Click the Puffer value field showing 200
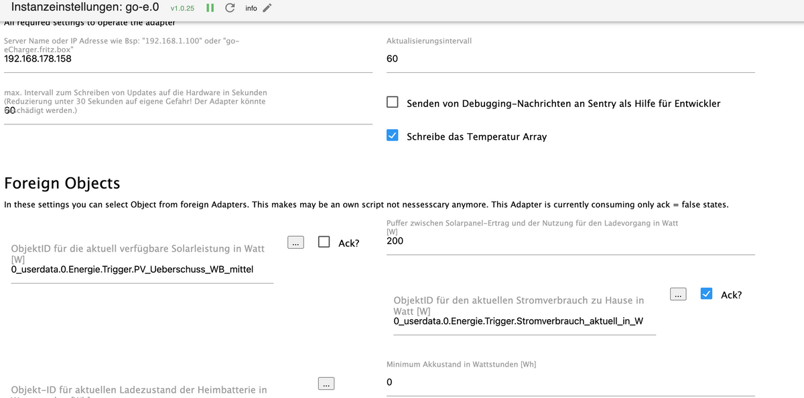 coord(569,241)
